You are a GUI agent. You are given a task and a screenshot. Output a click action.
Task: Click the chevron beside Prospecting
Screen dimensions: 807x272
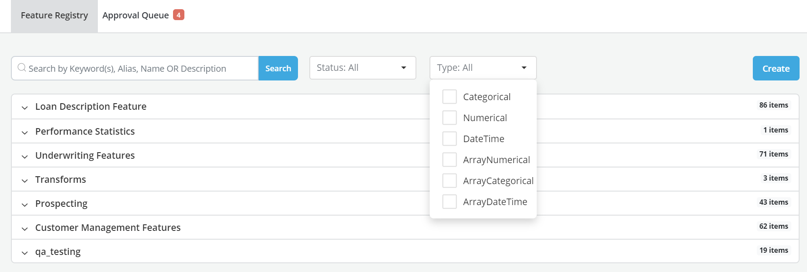(25, 204)
